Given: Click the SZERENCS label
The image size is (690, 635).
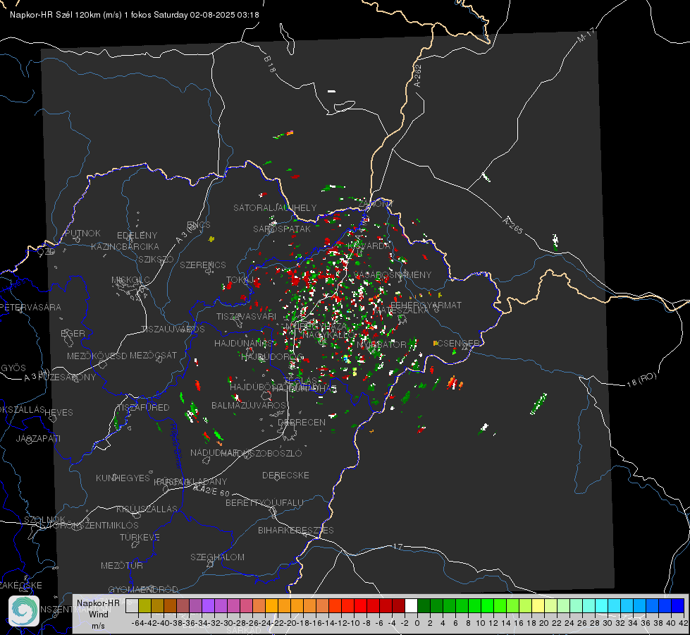Looking at the screenshot, I should click(x=203, y=265).
